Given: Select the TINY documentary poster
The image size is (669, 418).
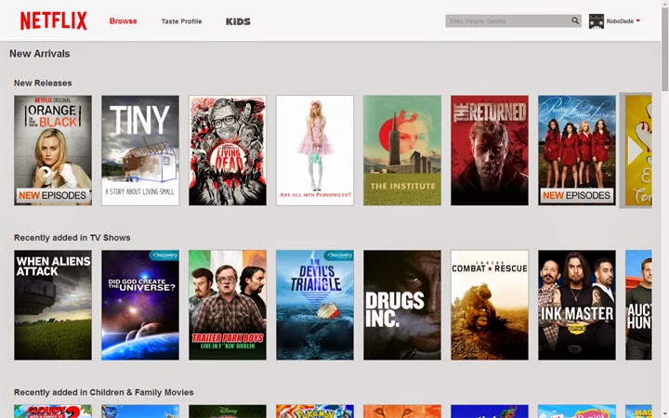Looking at the screenshot, I should tap(140, 150).
